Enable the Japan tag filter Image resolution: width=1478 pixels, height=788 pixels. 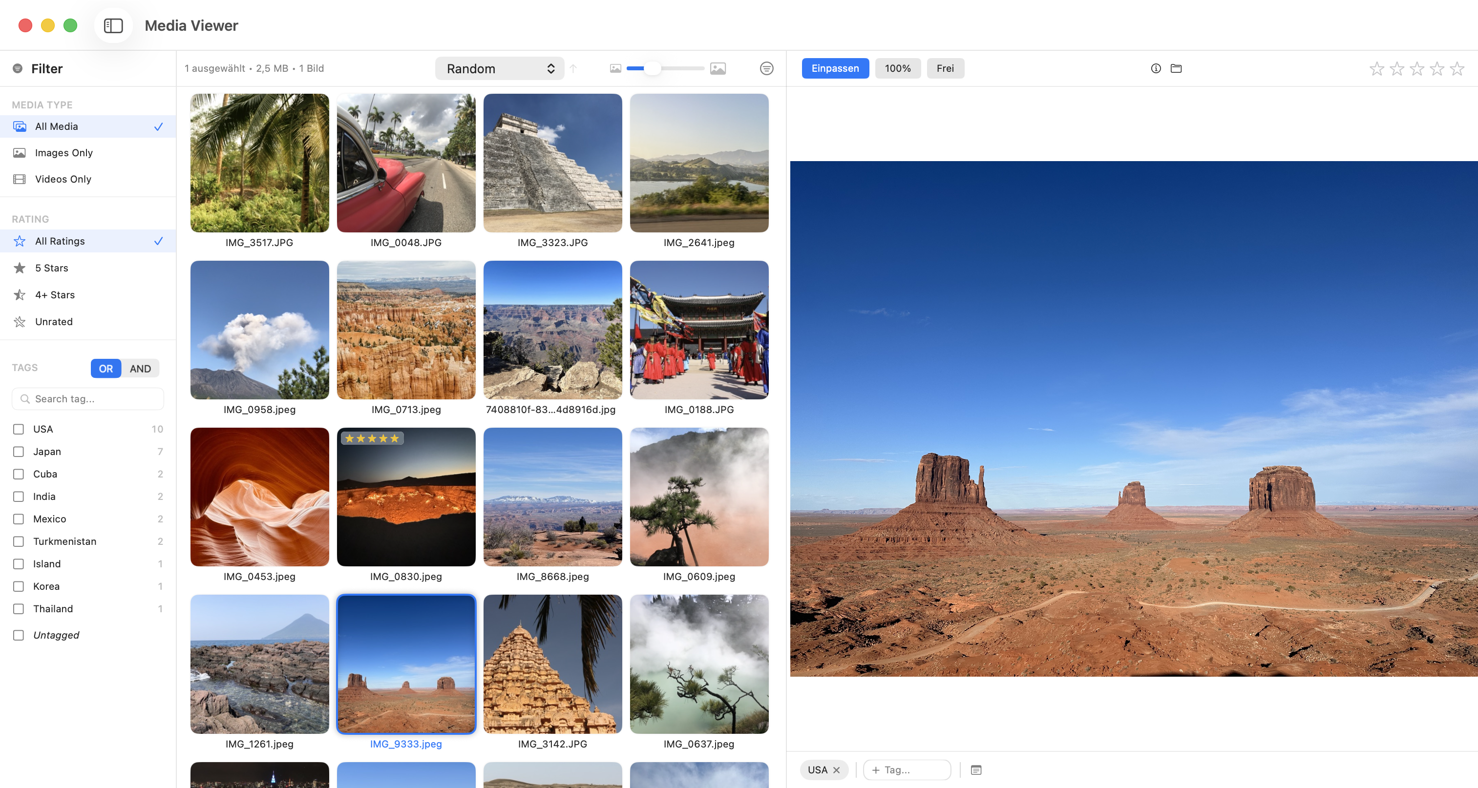click(19, 451)
